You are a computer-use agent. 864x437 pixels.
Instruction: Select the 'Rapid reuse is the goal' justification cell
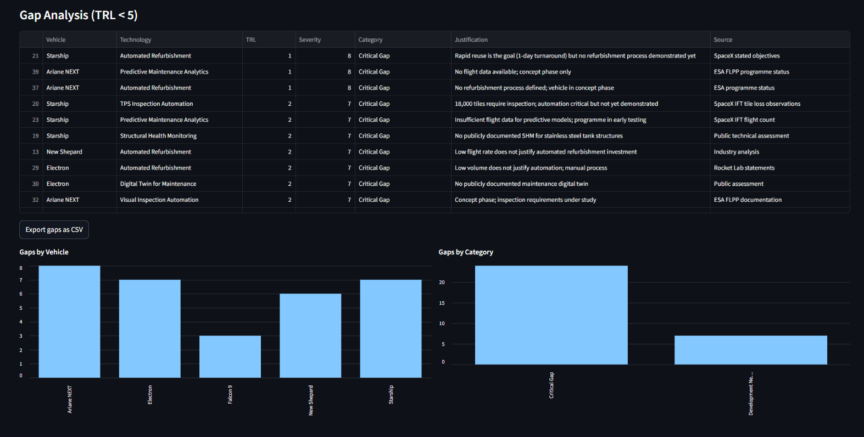581,56
